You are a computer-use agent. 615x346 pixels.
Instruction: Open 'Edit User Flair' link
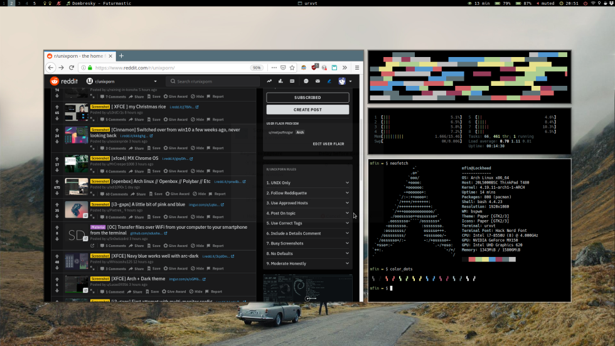[328, 144]
